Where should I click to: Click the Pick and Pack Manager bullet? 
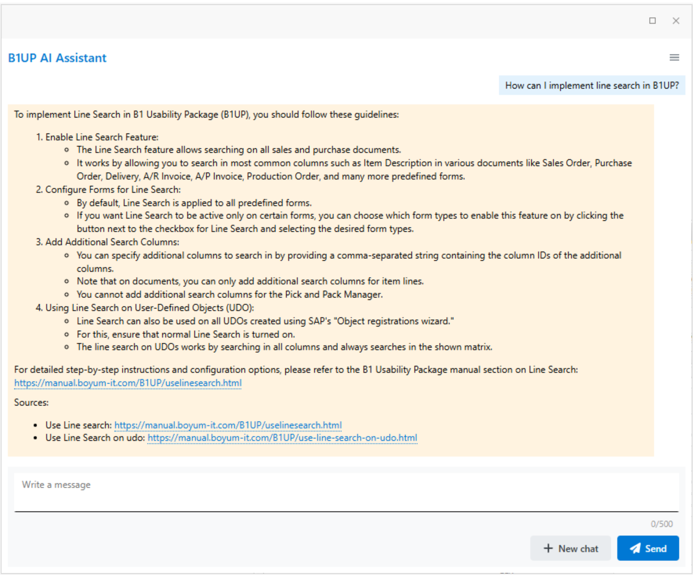tap(229, 295)
